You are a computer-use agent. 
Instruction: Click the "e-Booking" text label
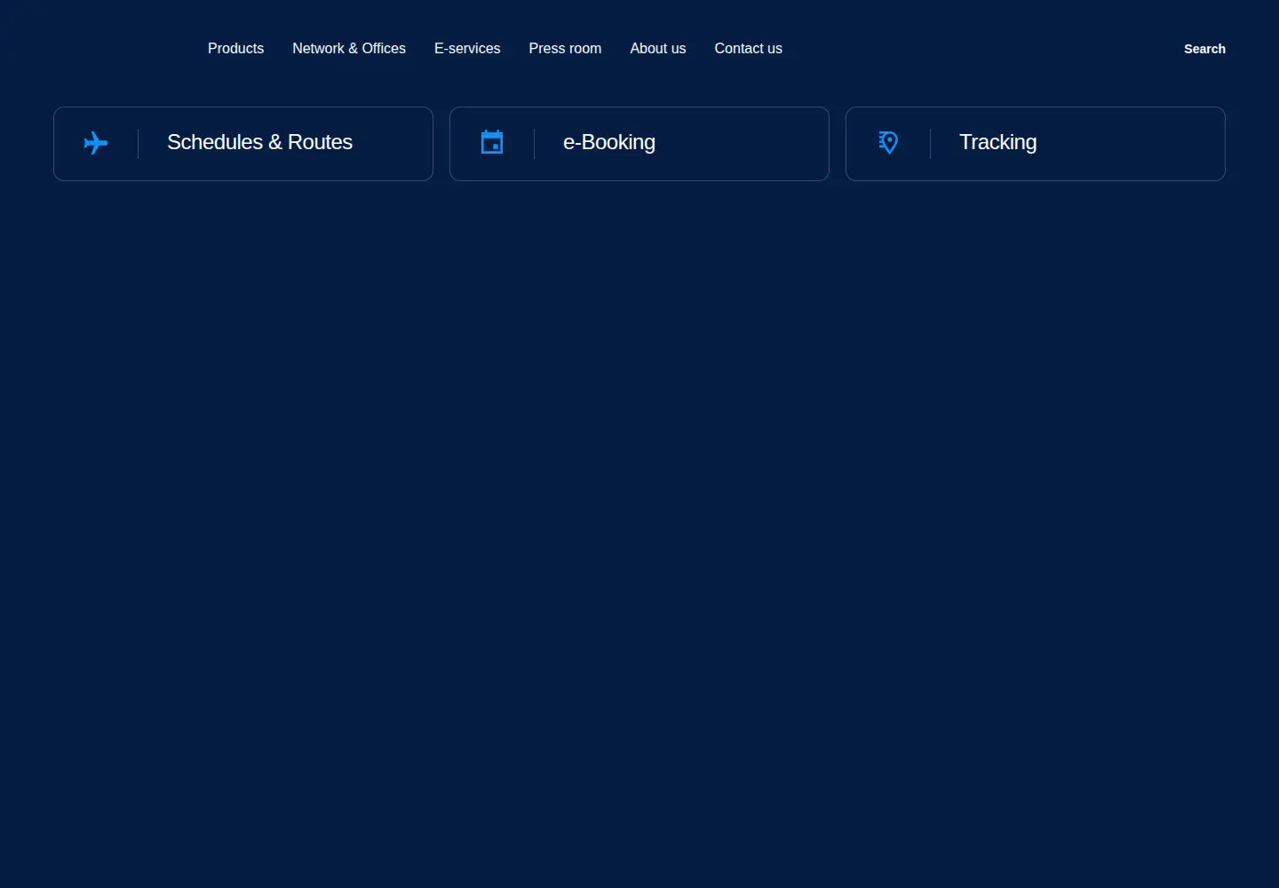[x=609, y=142]
